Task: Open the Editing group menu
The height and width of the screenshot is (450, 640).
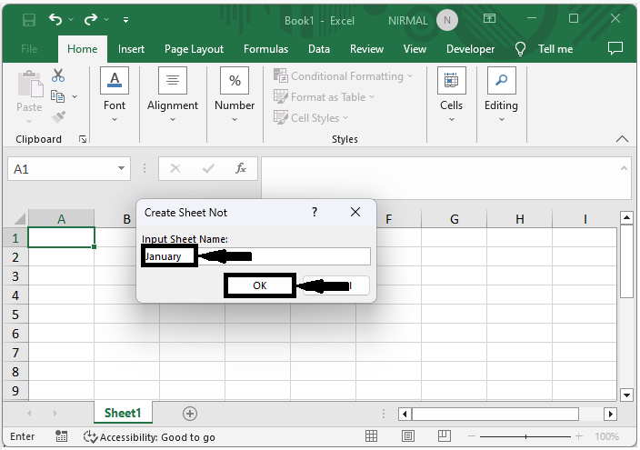Action: pos(501,95)
